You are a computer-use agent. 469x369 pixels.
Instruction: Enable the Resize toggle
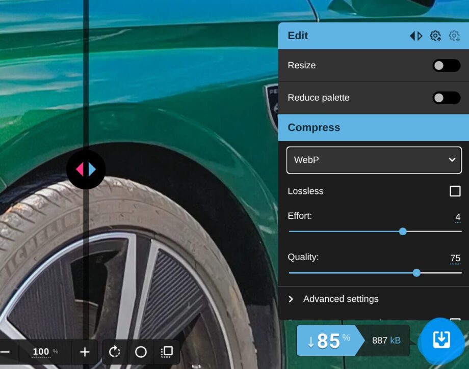(x=446, y=66)
